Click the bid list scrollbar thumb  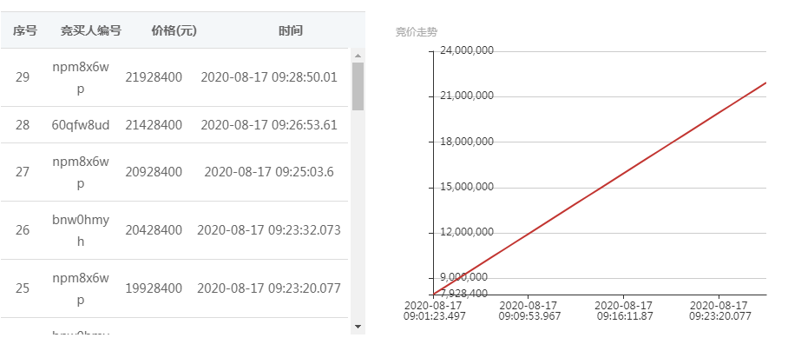point(358,86)
